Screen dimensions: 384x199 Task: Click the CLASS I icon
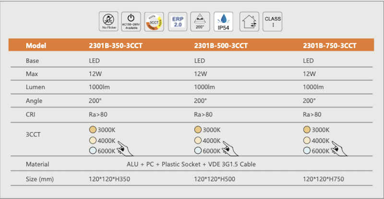coord(272,22)
